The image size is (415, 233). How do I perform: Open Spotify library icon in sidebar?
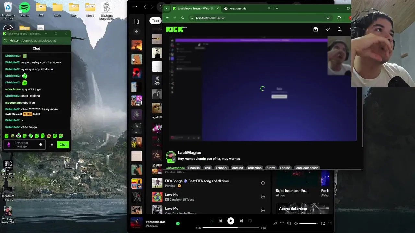[x=136, y=21]
